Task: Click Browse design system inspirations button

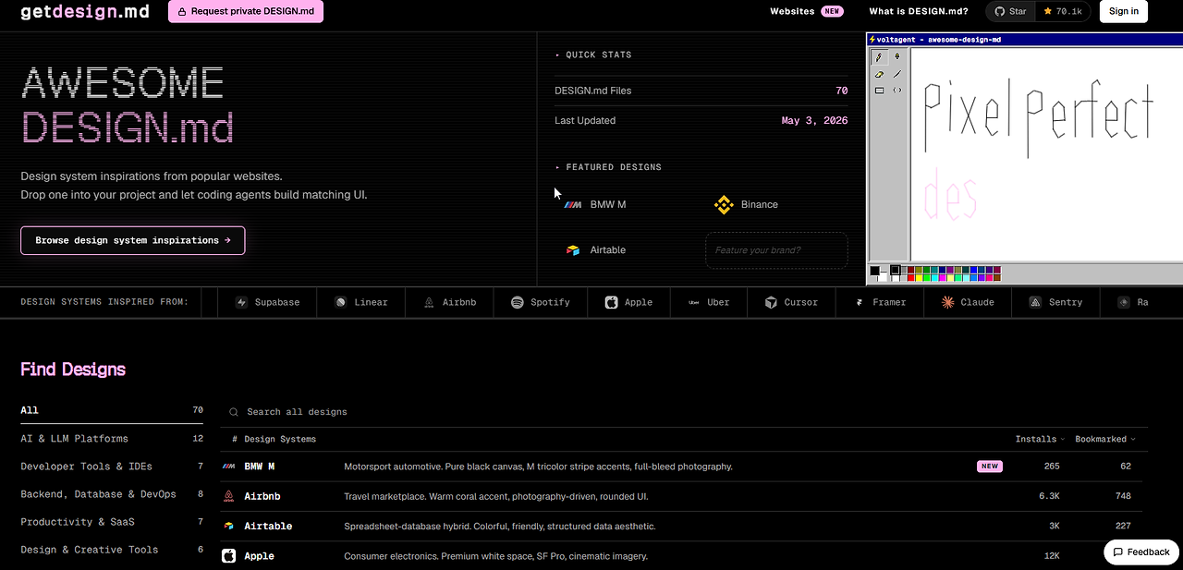Action: (x=133, y=240)
